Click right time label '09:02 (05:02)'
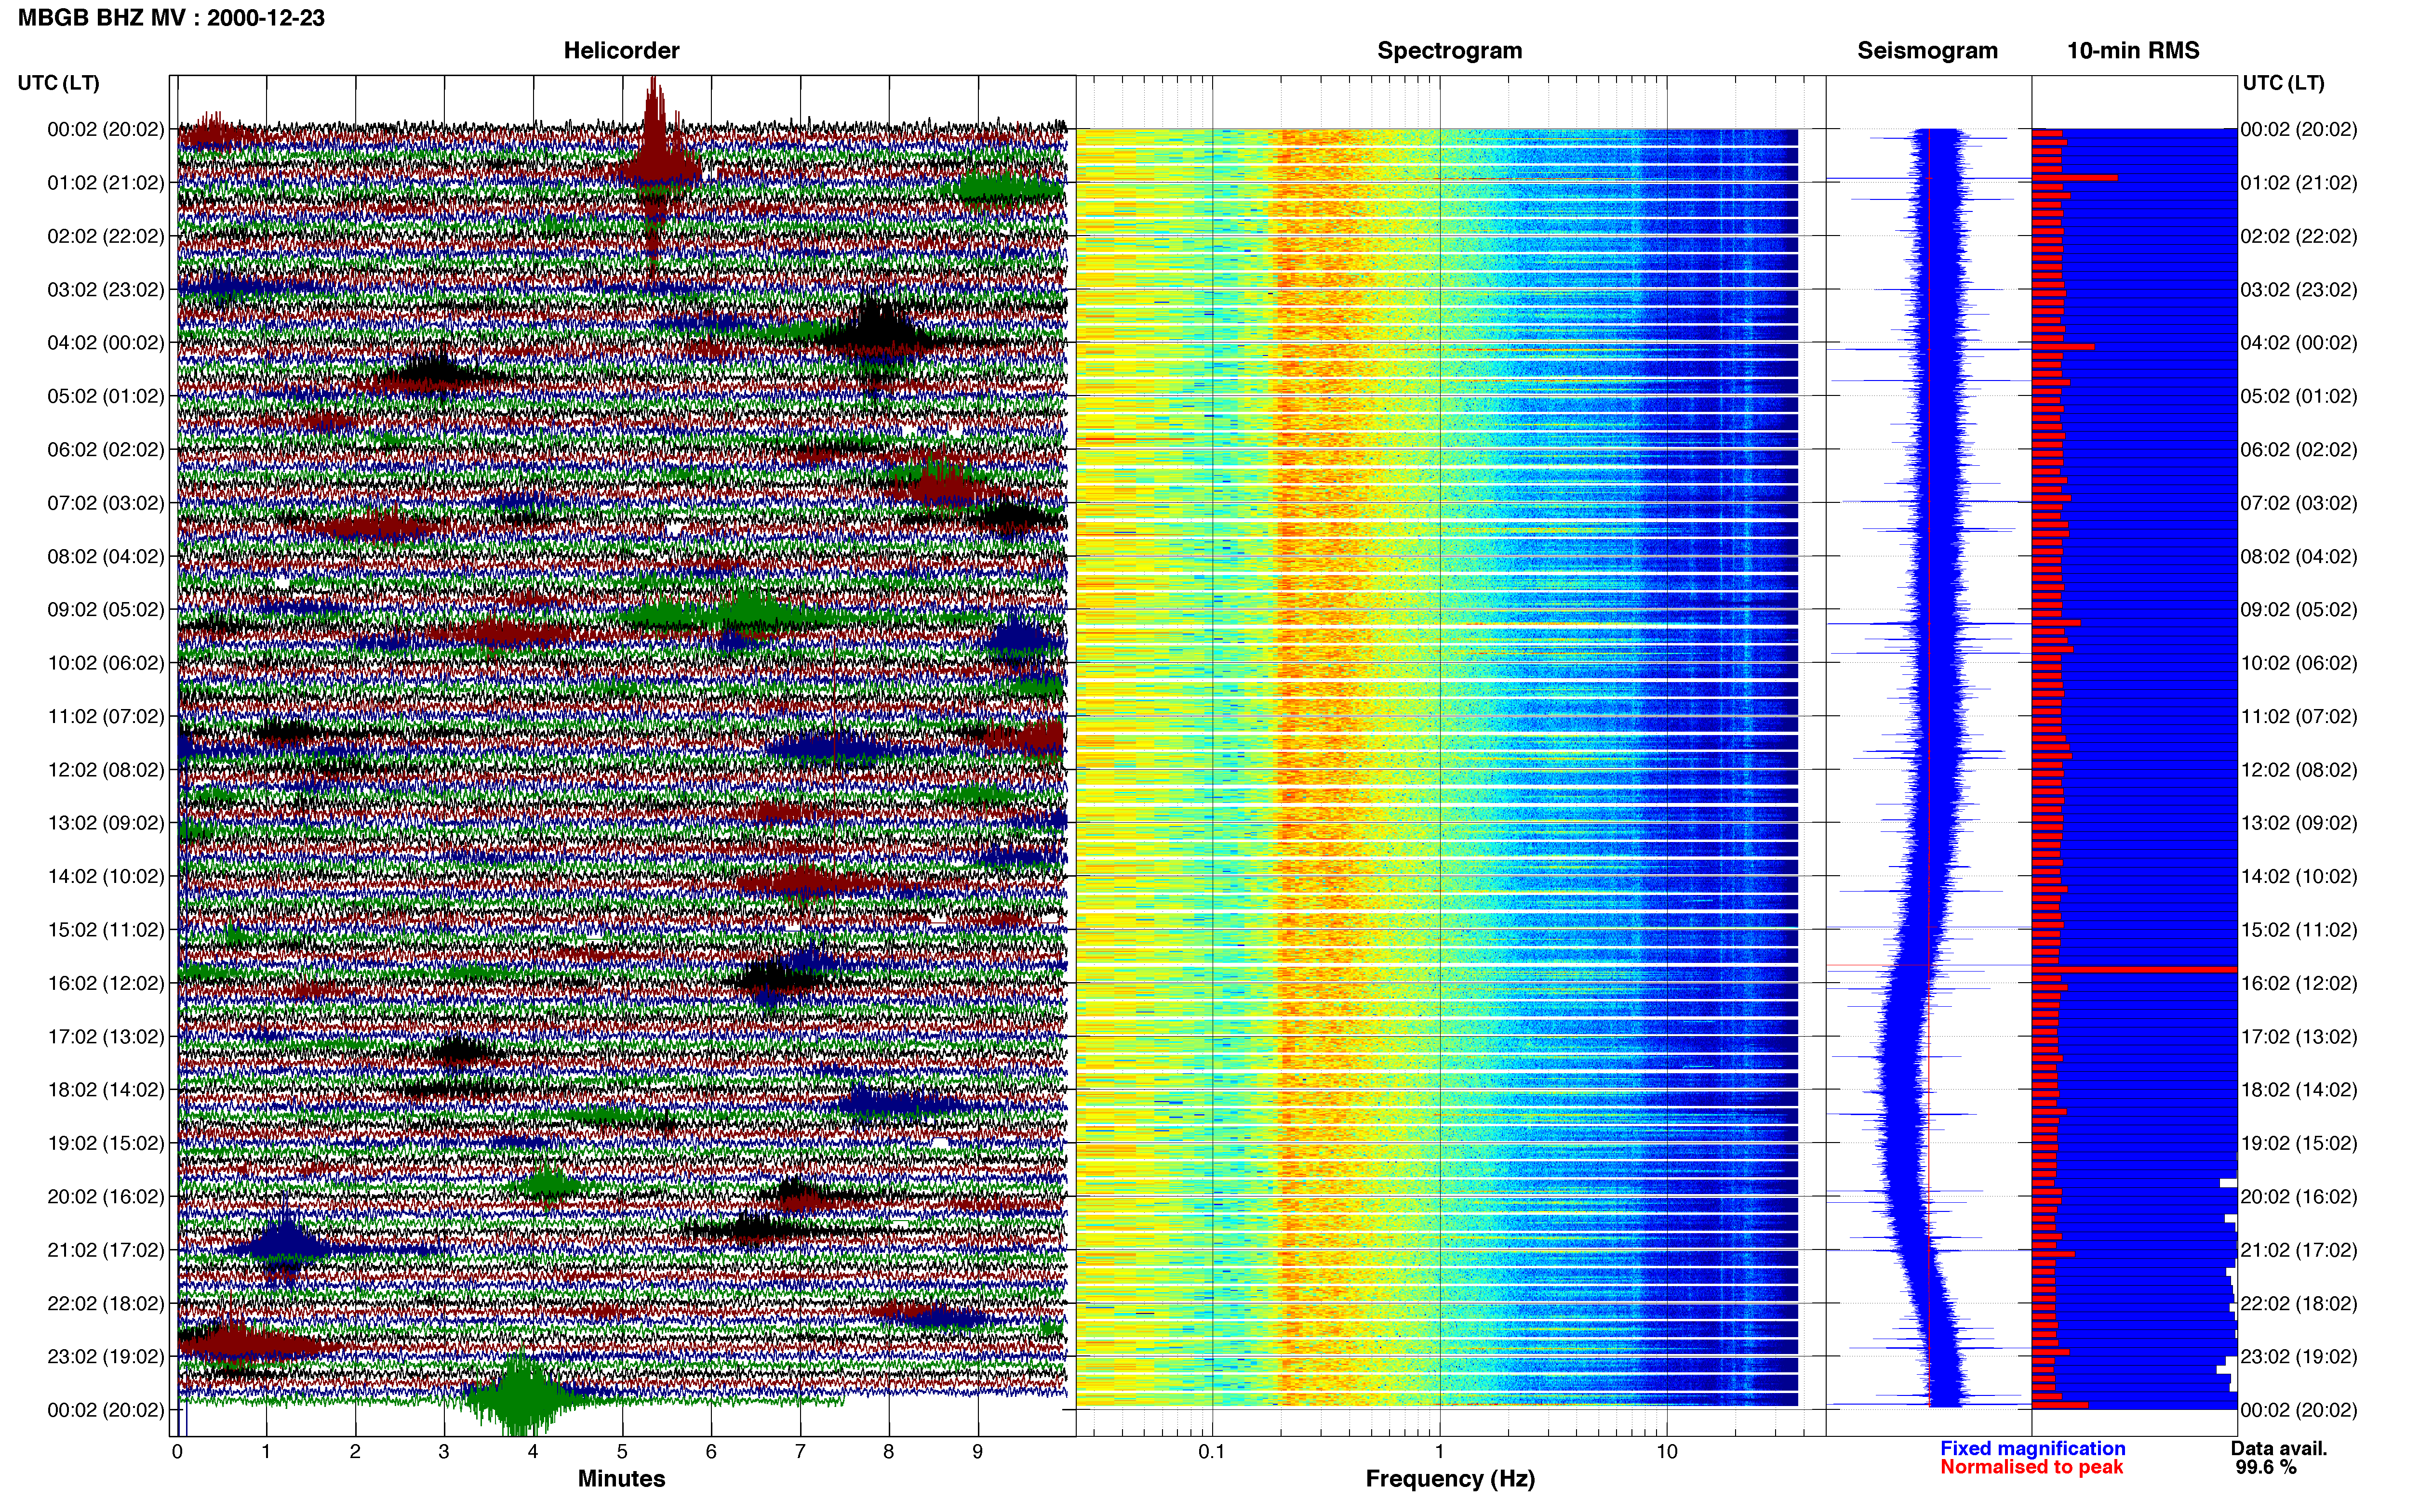This screenshot has width=2419, height=1512. click(2299, 610)
